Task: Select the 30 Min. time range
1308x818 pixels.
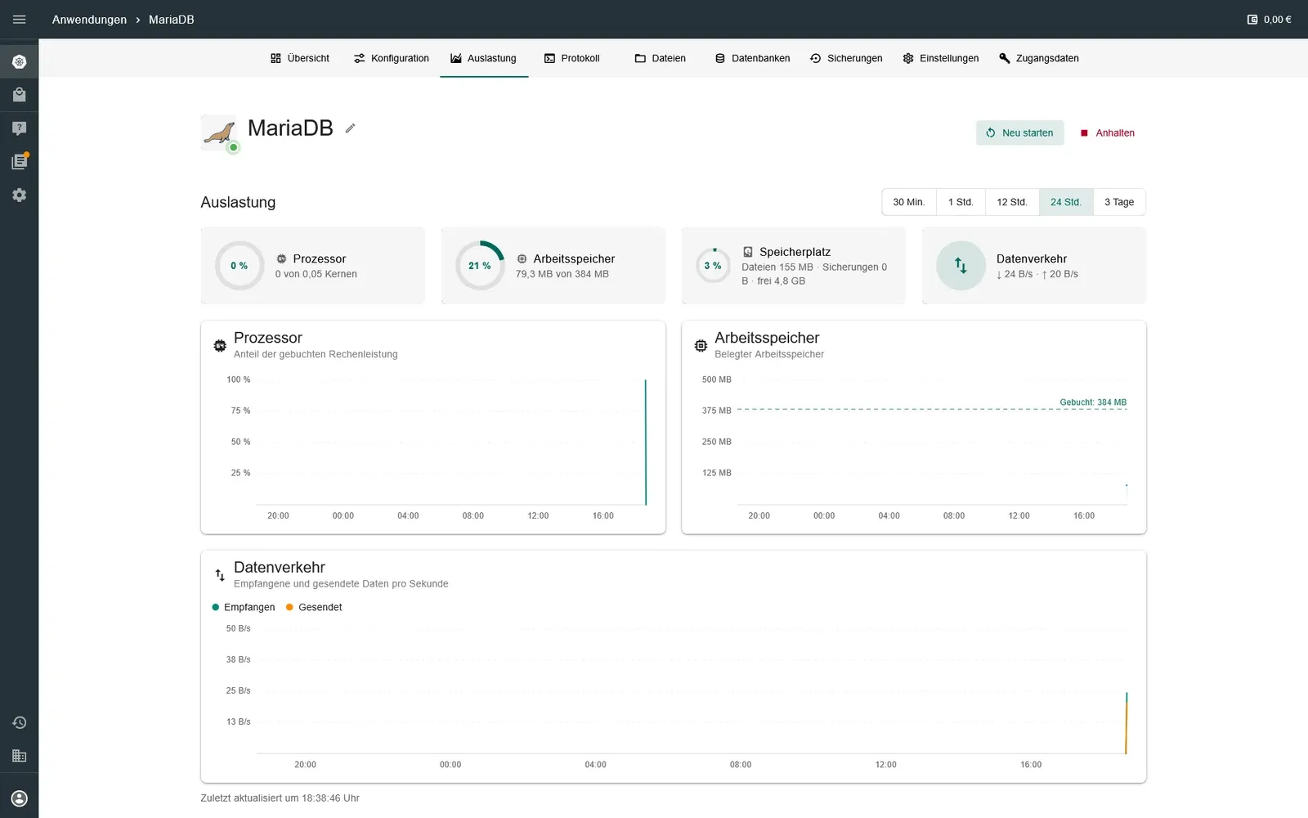Action: (x=909, y=202)
